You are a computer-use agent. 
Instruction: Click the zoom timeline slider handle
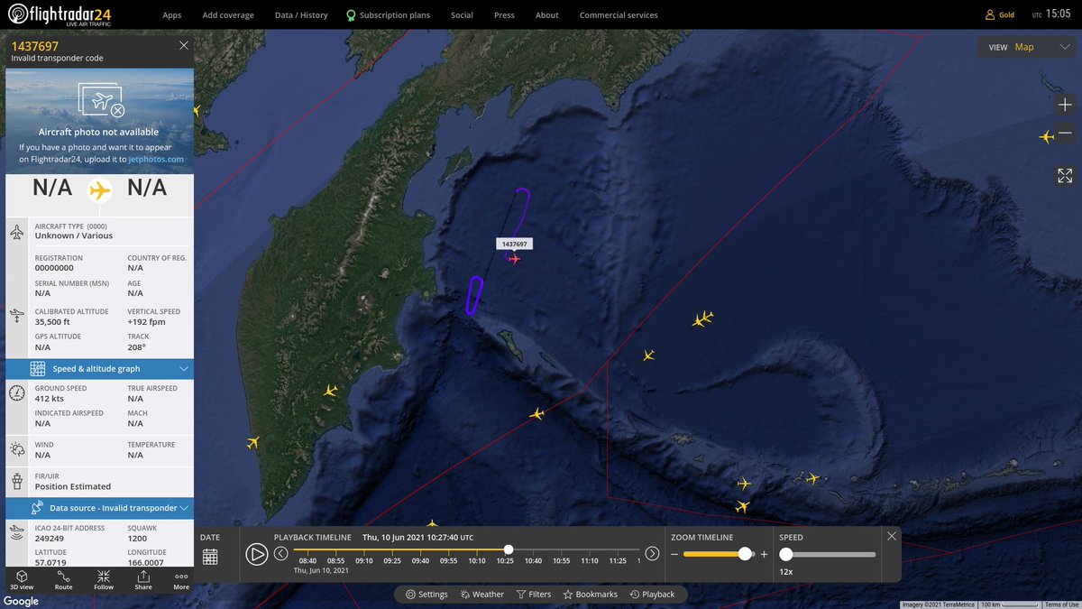(745, 554)
